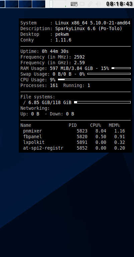Image resolution: width=134 pixels, height=257 pixels.
Task: Click the Swap Usage progress bar
Action: coord(109,74)
